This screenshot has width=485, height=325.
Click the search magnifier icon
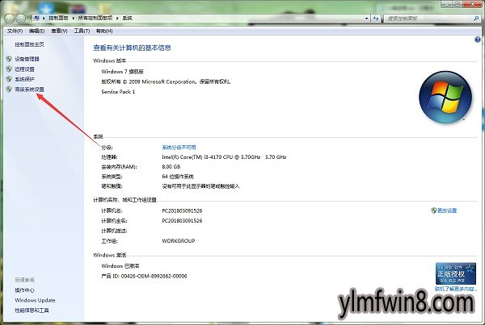[476, 19]
